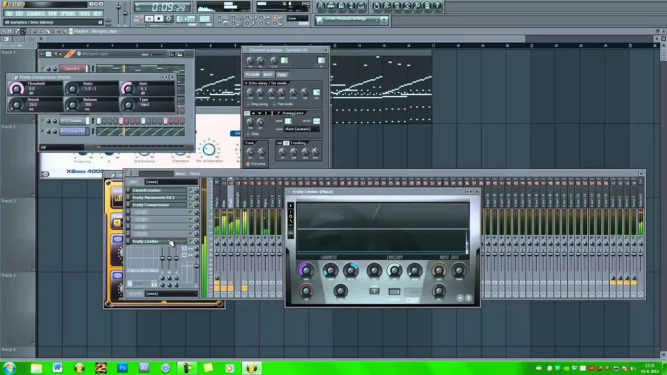Open the EDIT menu
The width and height of the screenshot is (667, 375).
(x=19, y=14)
